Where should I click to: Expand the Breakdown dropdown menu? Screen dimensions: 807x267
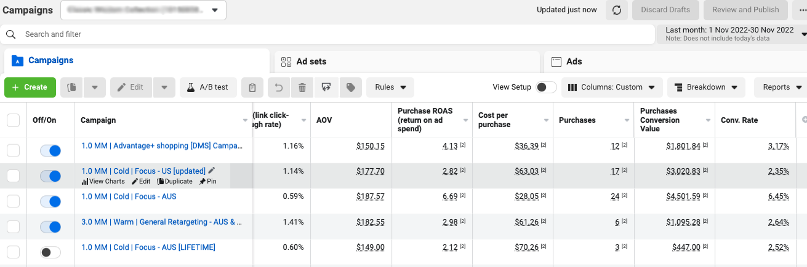click(x=706, y=87)
